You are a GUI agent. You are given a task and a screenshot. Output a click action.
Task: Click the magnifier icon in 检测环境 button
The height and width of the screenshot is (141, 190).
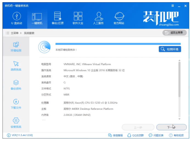tap(163, 49)
